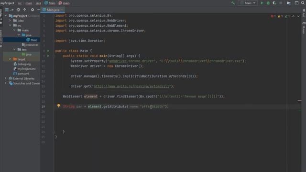Run Main with the green play icon
Viewport: 306px width, 172px height.
point(262,3)
